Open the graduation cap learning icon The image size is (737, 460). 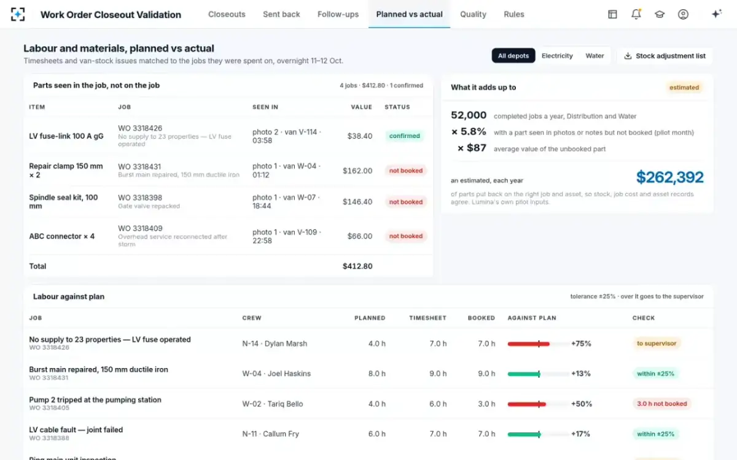click(x=660, y=14)
